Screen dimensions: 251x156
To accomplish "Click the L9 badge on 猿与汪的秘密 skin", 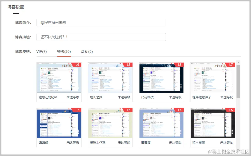I will pyautogui.click(x=77, y=64).
